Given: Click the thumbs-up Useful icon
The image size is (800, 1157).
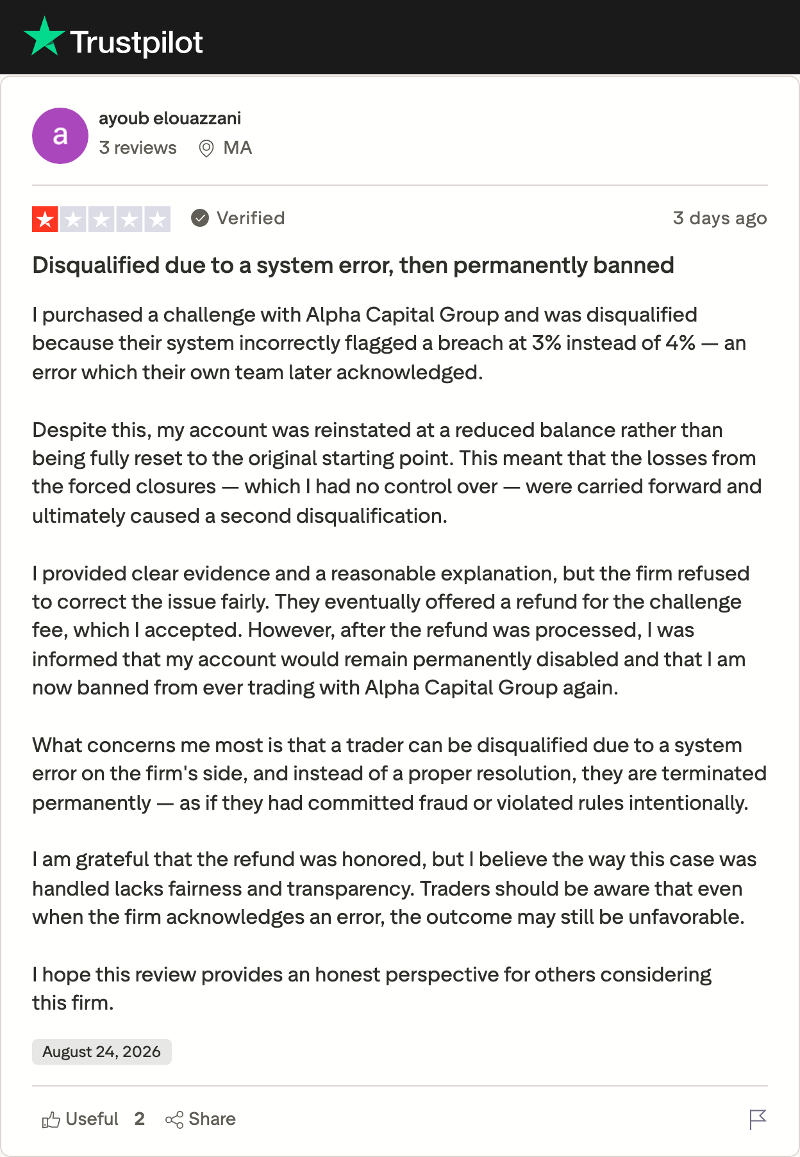Looking at the screenshot, I should pos(51,1119).
